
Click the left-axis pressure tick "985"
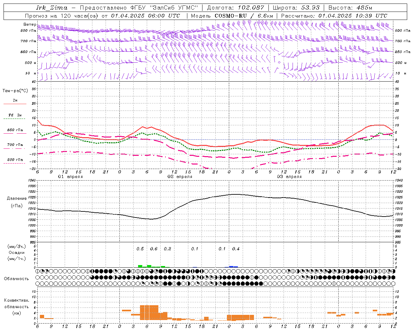click(x=33, y=242)
